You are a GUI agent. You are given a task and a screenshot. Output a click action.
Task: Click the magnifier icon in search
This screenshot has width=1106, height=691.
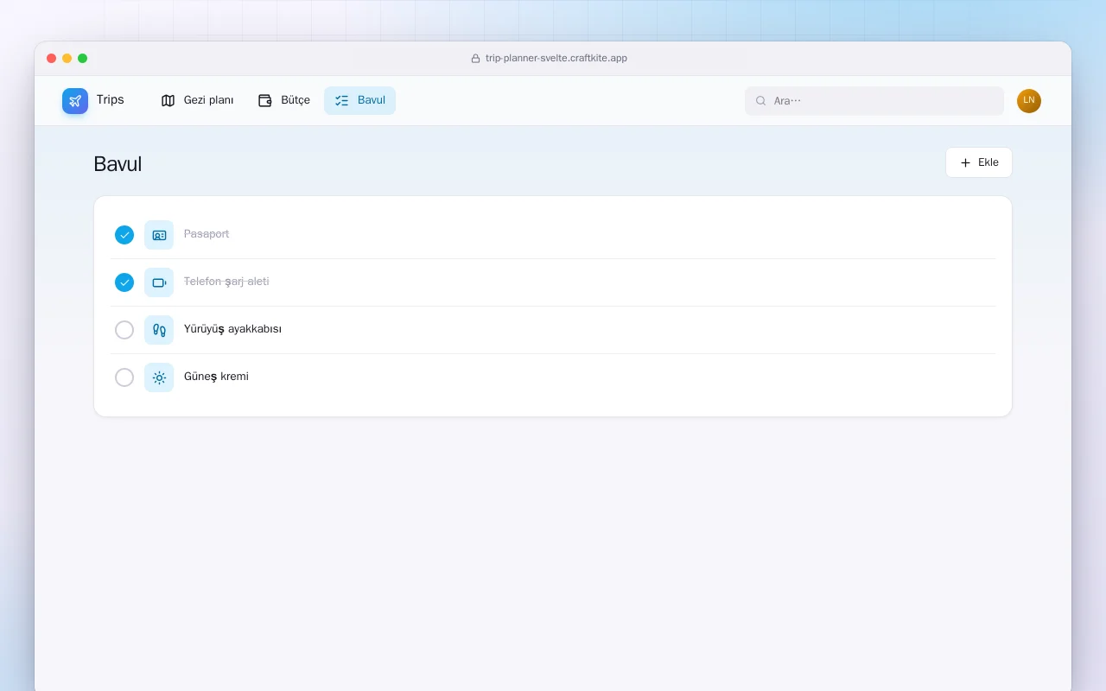(761, 101)
